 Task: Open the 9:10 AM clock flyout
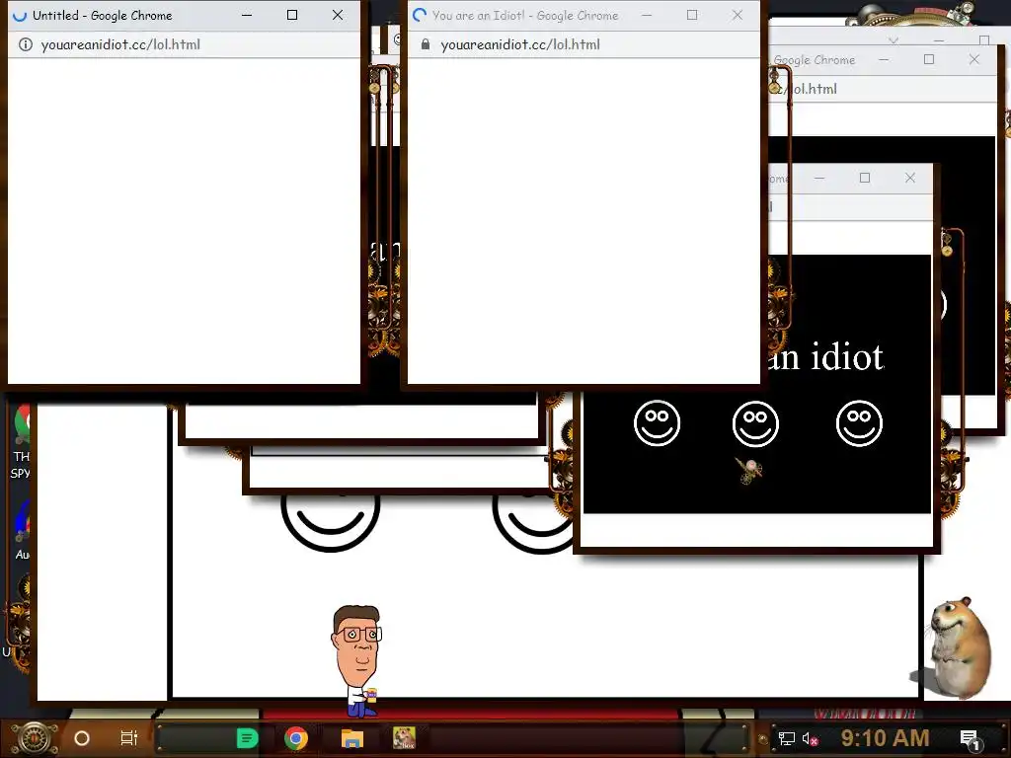click(885, 738)
